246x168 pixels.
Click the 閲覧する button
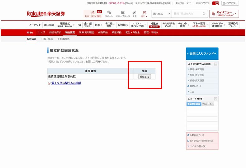(x=144, y=77)
